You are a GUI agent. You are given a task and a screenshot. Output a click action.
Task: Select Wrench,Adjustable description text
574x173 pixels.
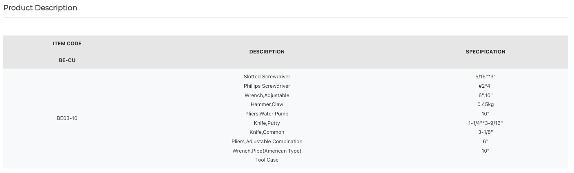(x=267, y=95)
